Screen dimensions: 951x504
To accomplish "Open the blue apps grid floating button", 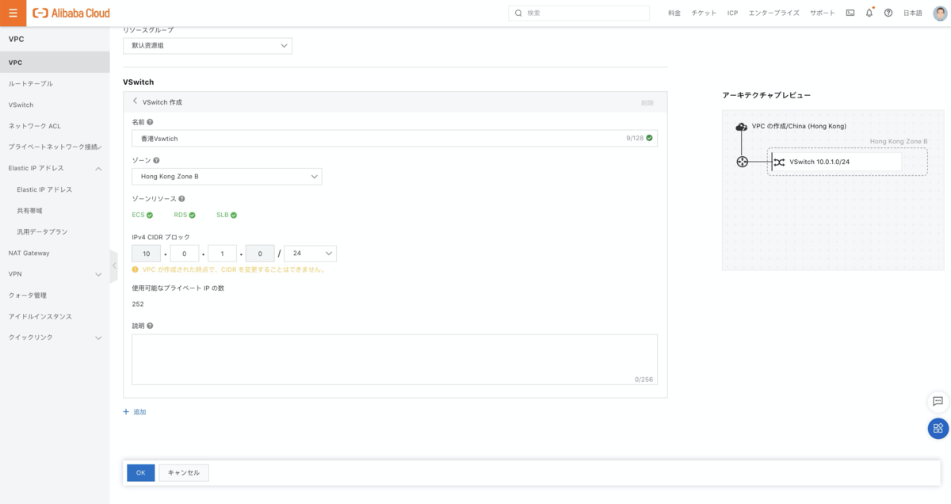I will tap(938, 428).
